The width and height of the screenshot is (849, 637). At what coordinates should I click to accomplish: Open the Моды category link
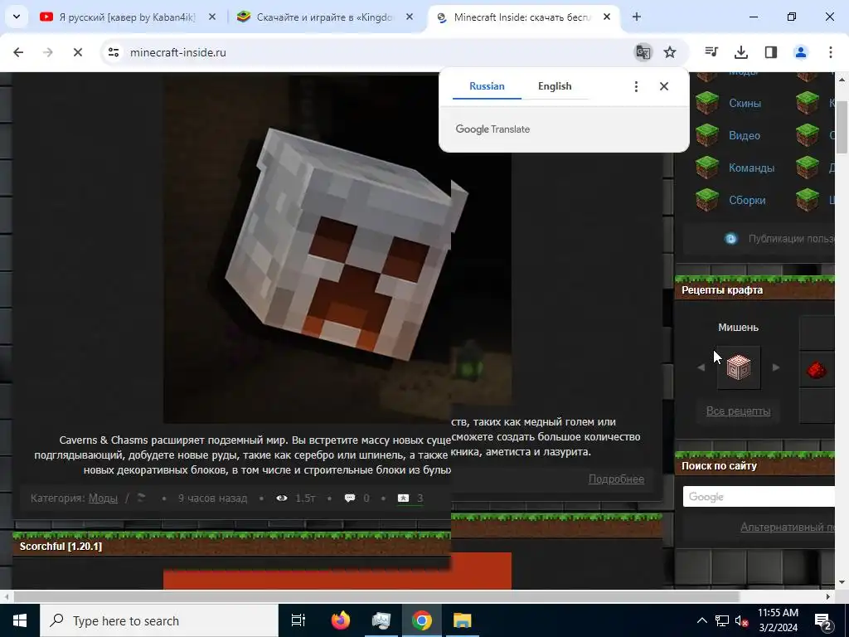[103, 498]
